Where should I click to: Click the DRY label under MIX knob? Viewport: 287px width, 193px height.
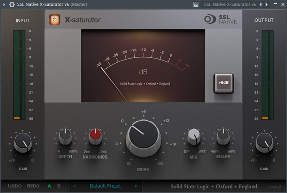click(187, 152)
